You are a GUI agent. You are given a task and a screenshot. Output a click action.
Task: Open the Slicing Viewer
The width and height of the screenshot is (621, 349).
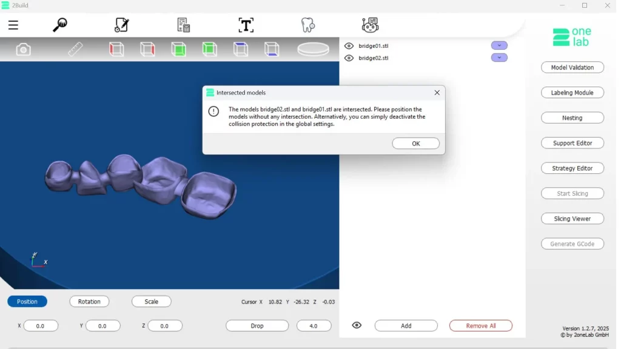[572, 218]
